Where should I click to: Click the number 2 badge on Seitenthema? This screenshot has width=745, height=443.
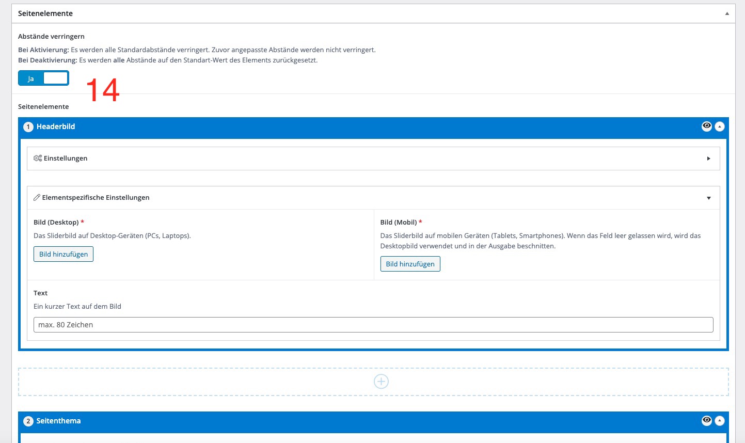pyautogui.click(x=28, y=421)
